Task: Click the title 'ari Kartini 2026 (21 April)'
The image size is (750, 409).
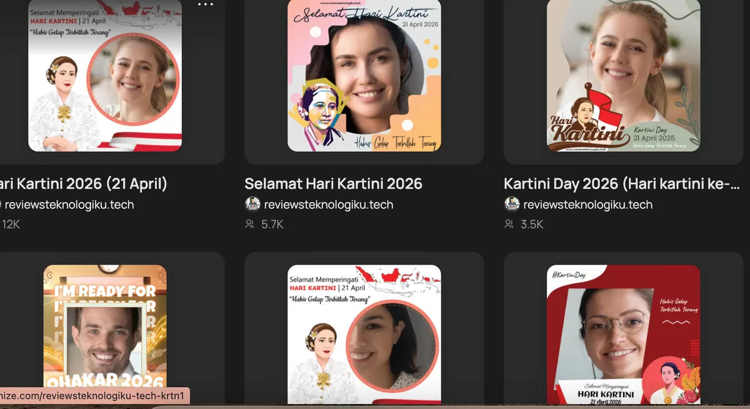Action: tap(84, 183)
